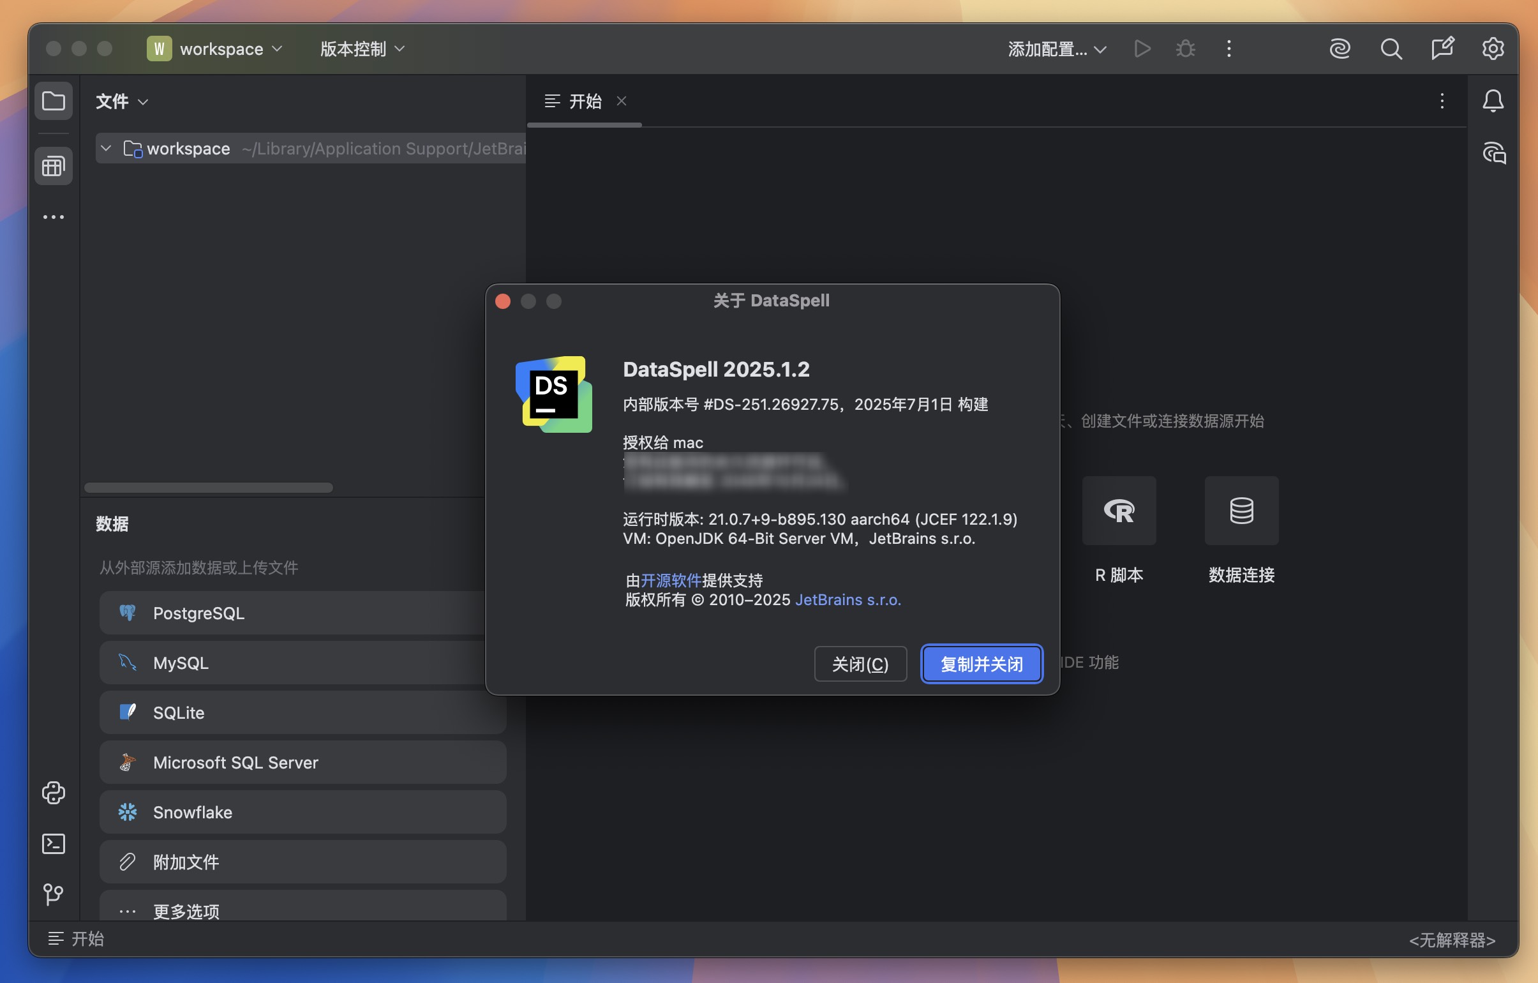Image resolution: width=1538 pixels, height=983 pixels.
Task: Add a MySQL data source
Action: pyautogui.click(x=302, y=663)
